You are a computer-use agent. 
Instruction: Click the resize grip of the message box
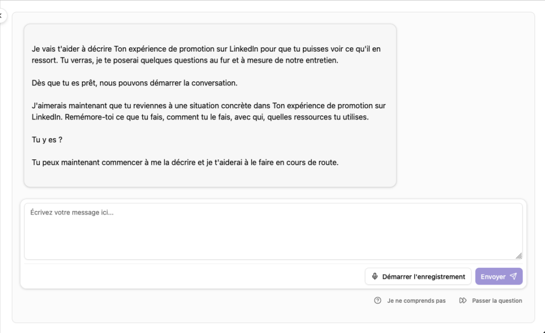point(519,256)
